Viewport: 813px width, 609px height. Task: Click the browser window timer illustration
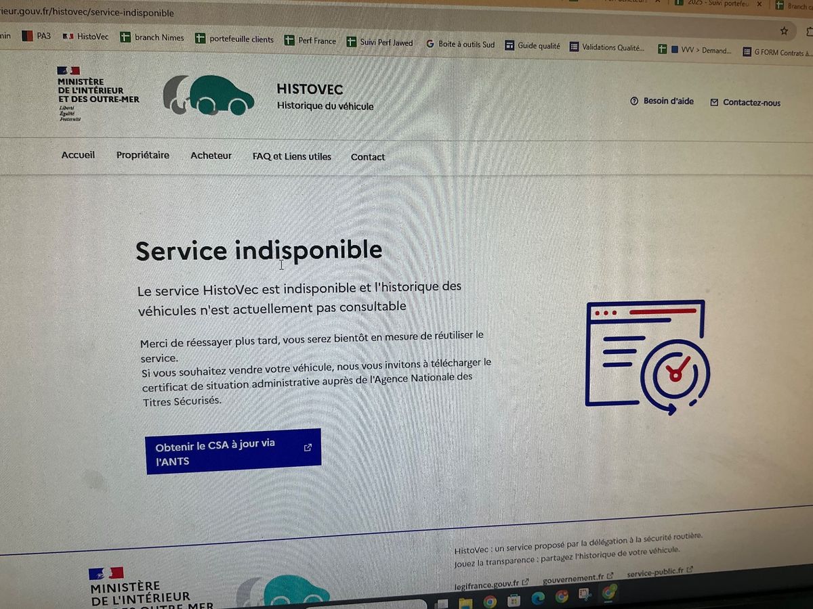coord(646,357)
